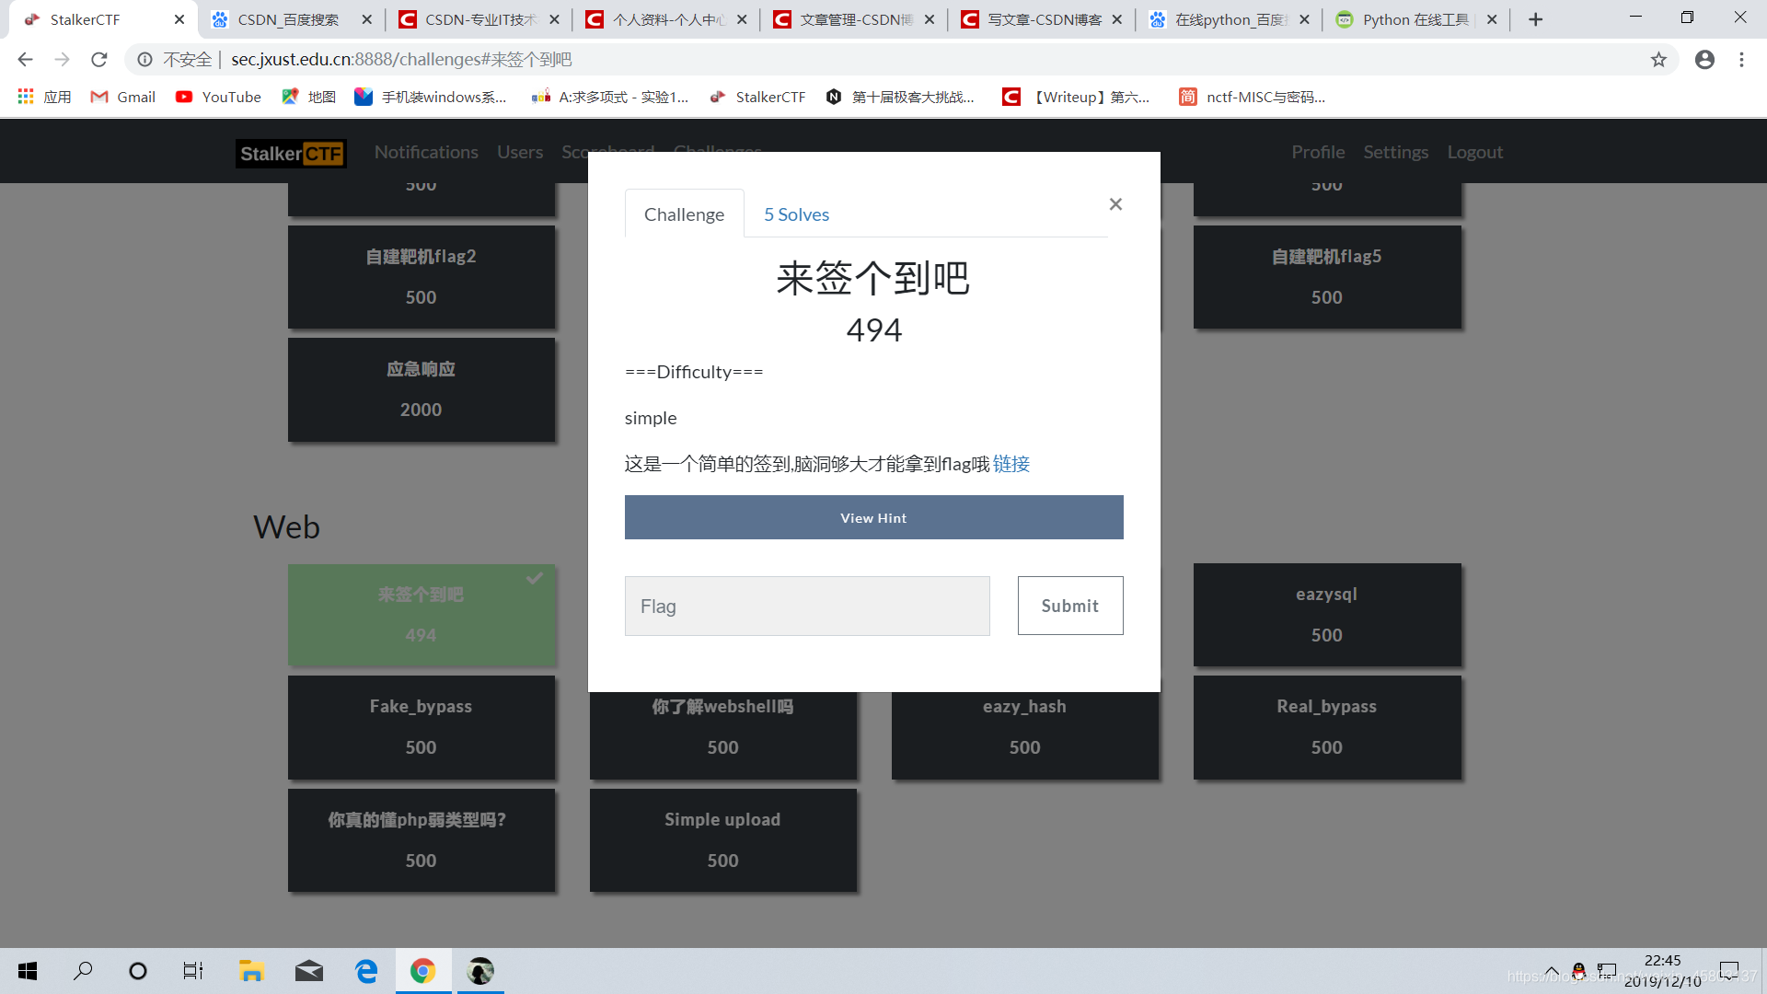Open the 地图 maps bookmark

(x=309, y=97)
